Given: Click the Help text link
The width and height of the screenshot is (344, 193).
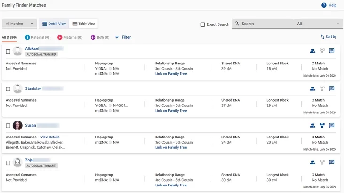Looking at the screenshot, I should coord(332,5).
